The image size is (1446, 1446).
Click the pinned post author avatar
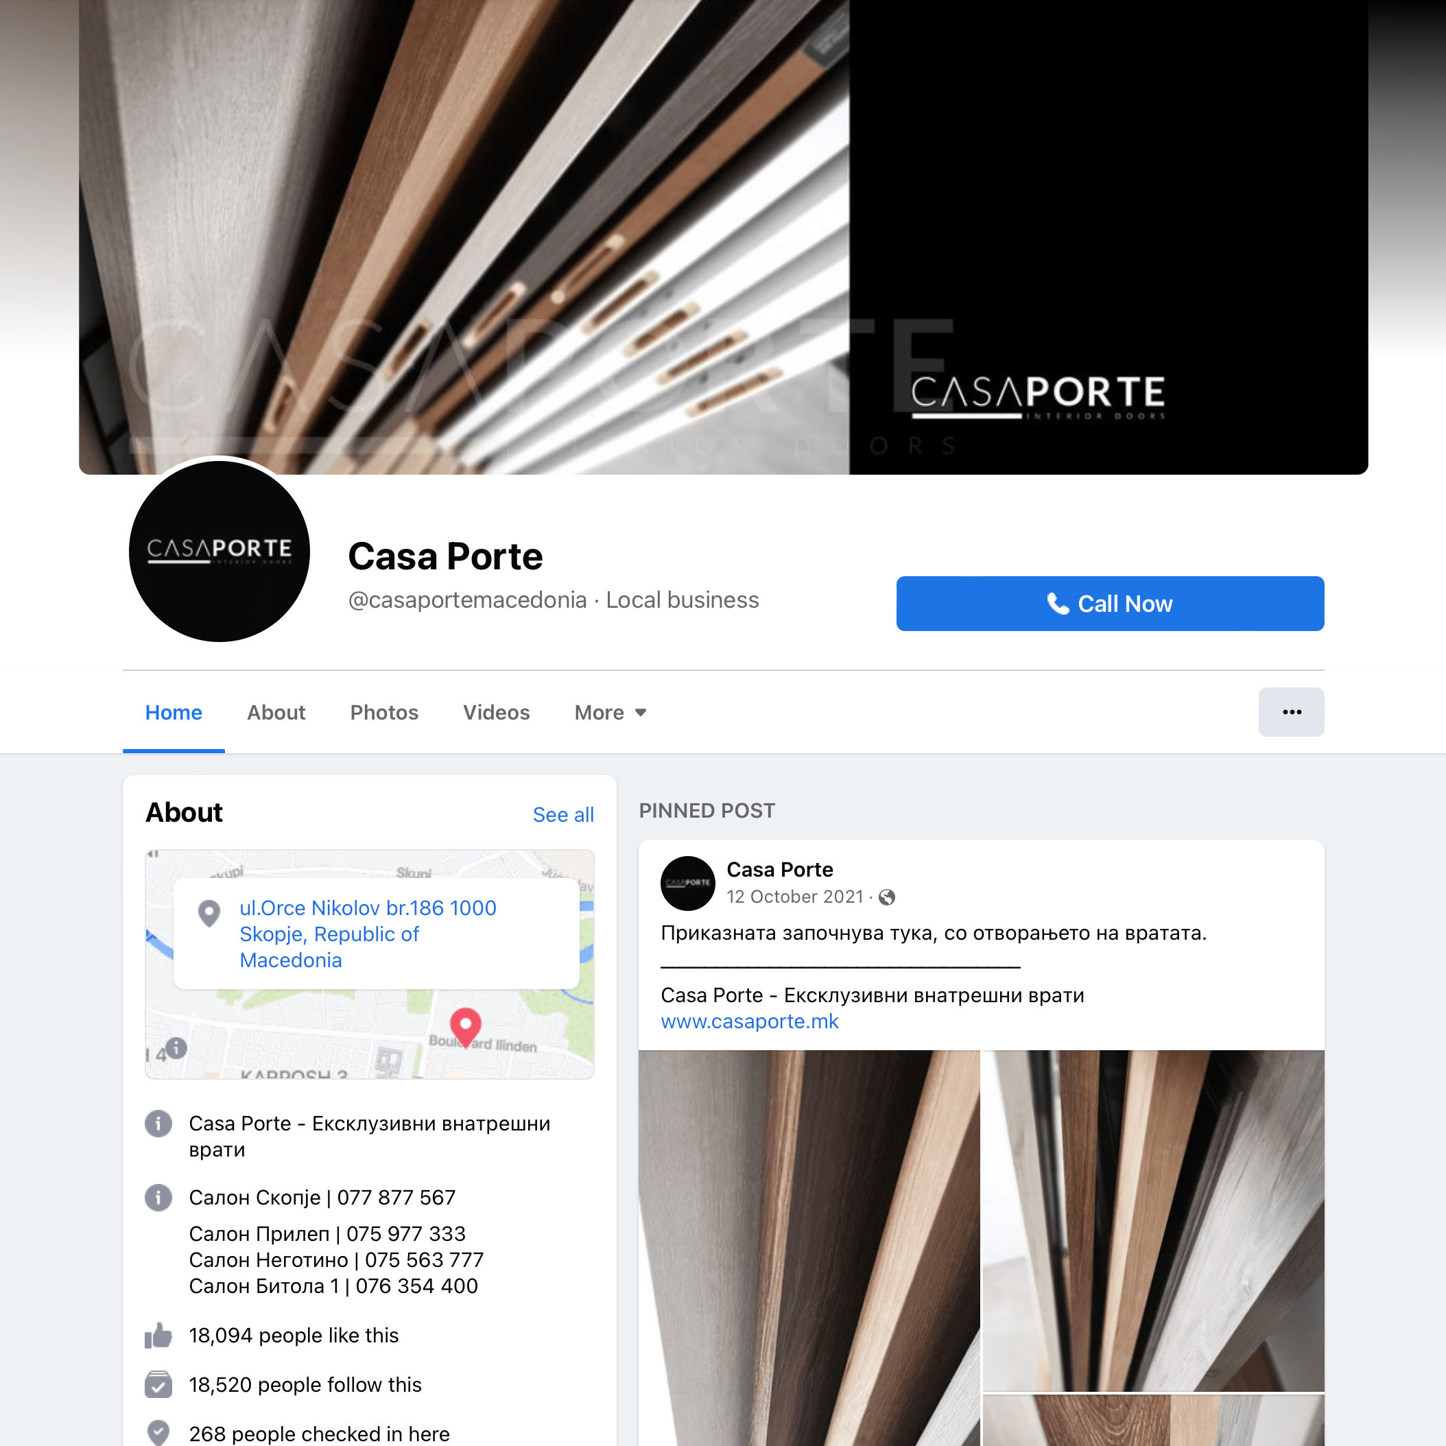[x=688, y=883]
